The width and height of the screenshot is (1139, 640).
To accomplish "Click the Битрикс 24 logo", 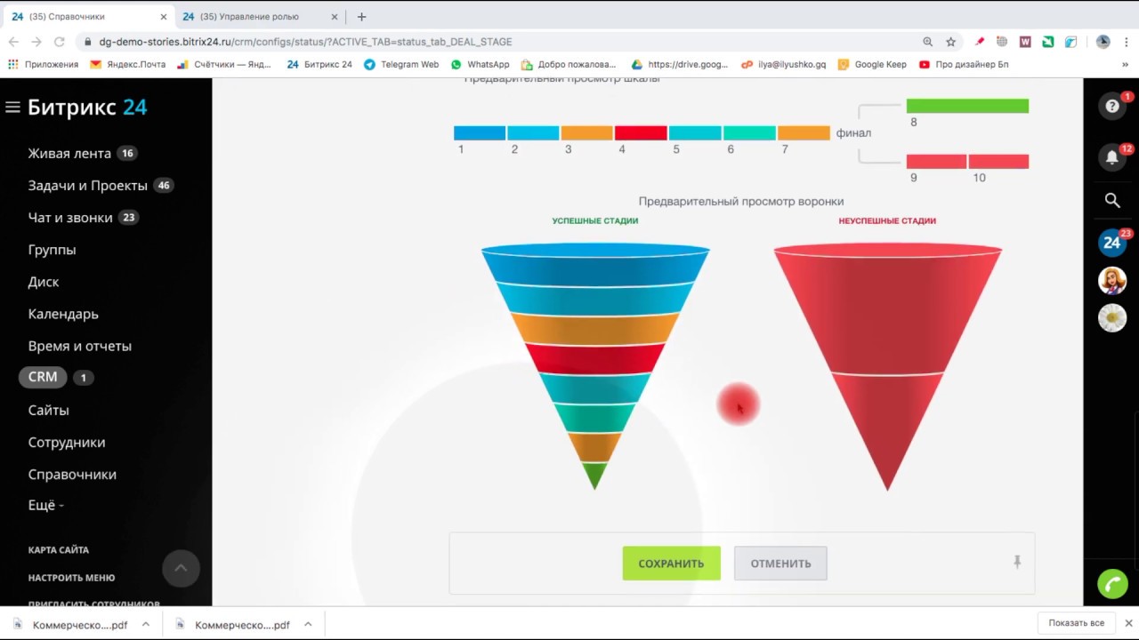I will pos(87,108).
